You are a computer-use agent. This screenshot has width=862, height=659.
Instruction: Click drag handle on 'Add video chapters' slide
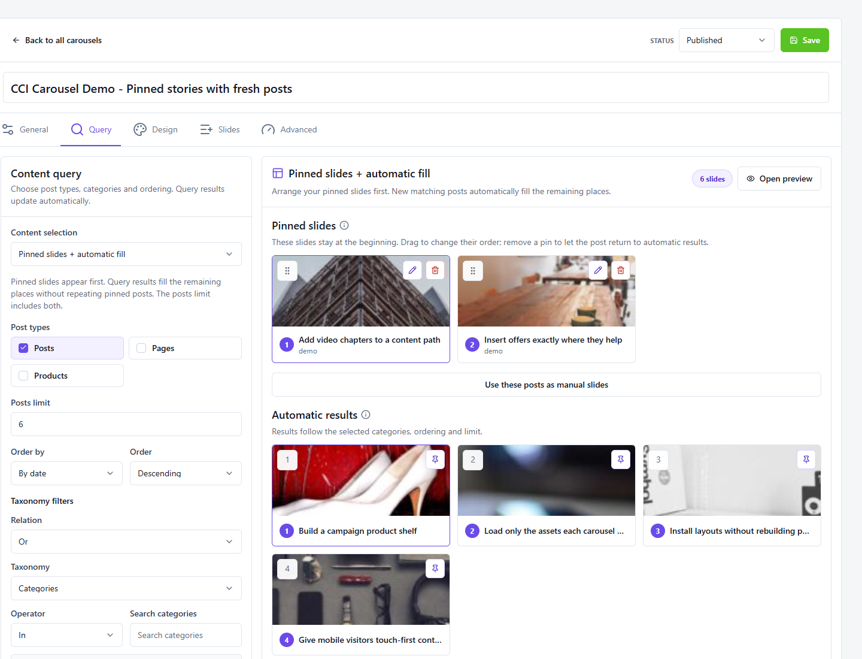point(287,271)
